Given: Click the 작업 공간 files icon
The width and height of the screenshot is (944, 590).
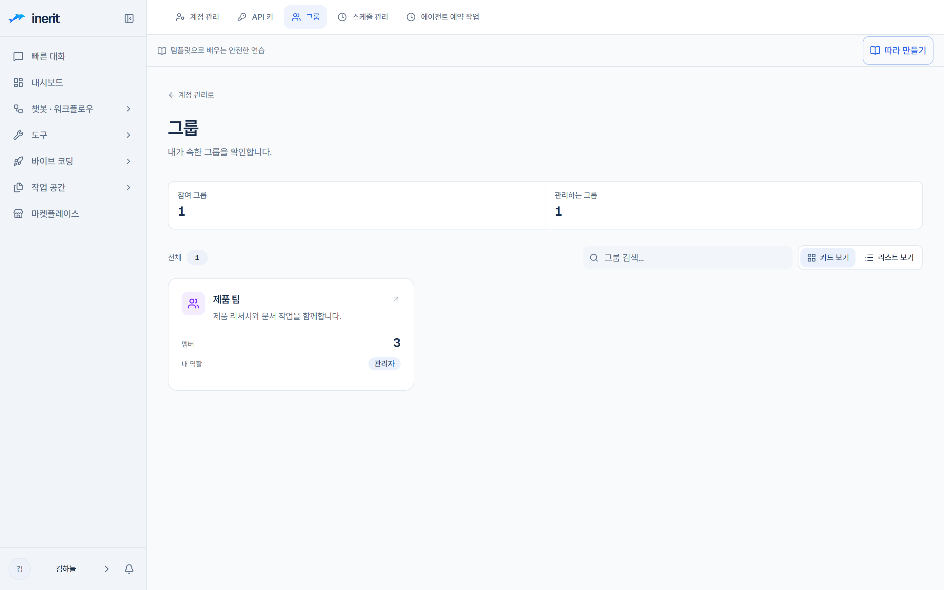Looking at the screenshot, I should click(18, 187).
